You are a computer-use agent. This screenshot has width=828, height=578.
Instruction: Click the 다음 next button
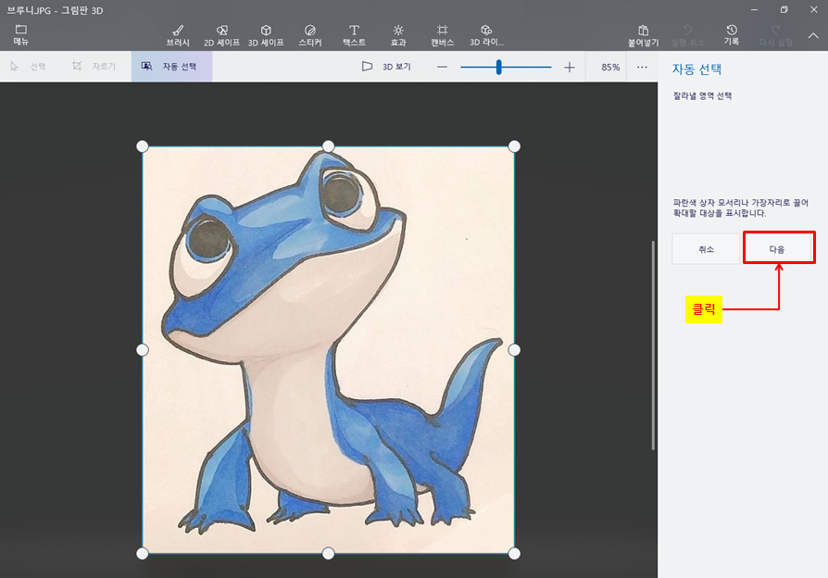tap(777, 249)
